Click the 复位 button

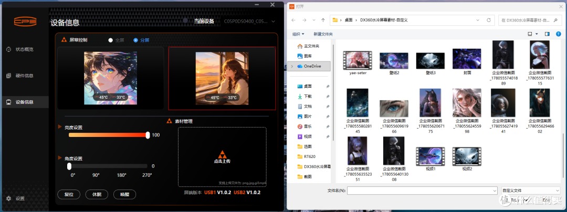point(69,194)
